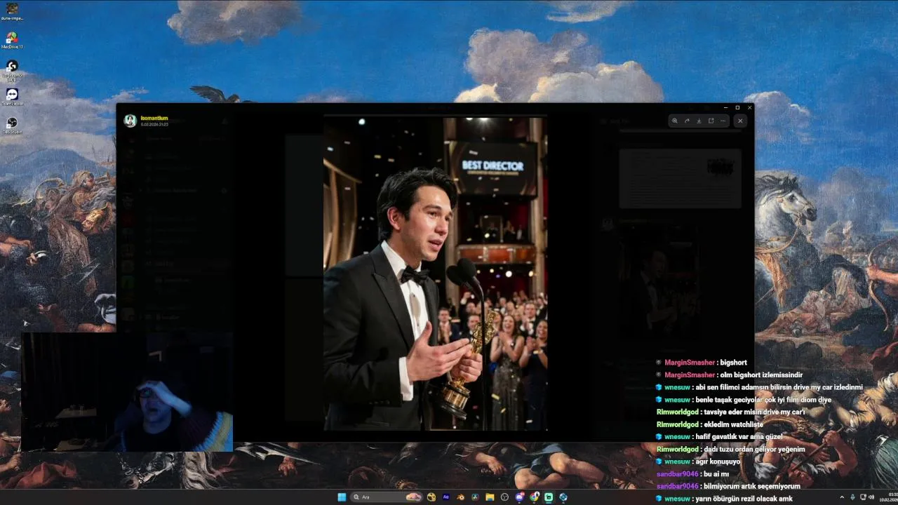
Task: Open File Explorer from the taskbar
Action: 490,497
